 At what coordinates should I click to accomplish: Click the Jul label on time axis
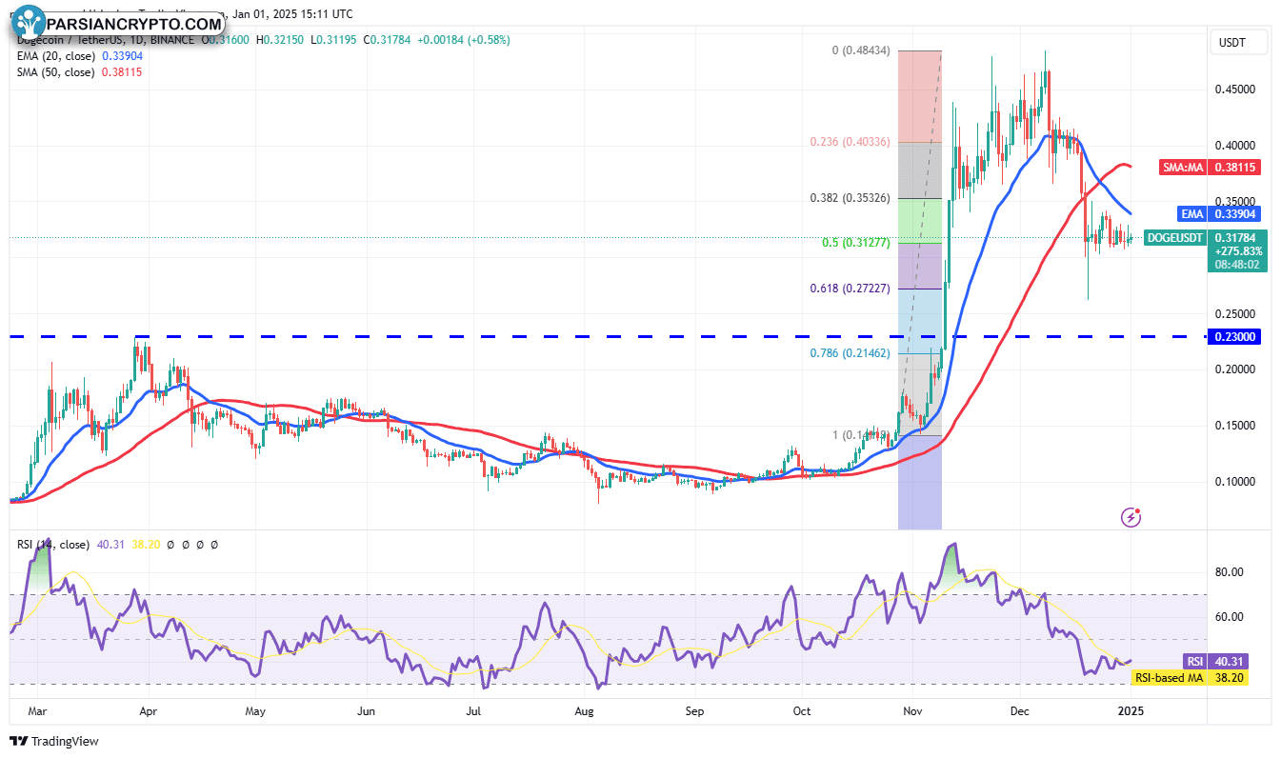tap(474, 710)
